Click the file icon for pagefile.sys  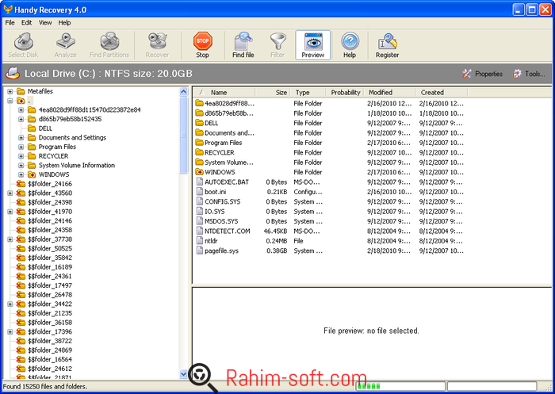coord(200,251)
